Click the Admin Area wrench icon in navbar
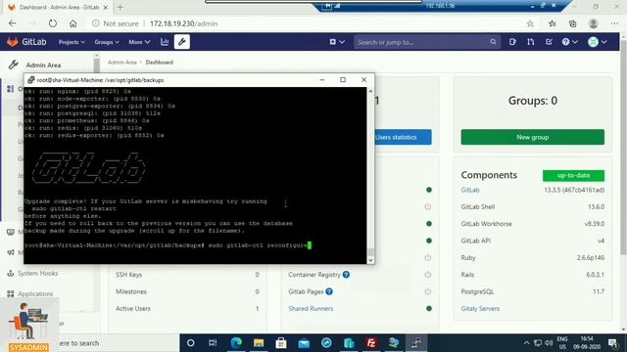This screenshot has width=627, height=352. click(182, 42)
